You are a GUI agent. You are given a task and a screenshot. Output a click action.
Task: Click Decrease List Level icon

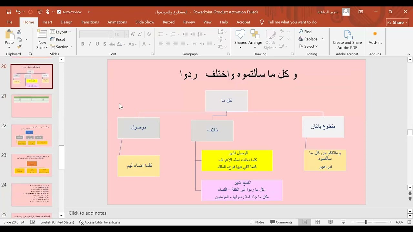click(x=185, y=34)
